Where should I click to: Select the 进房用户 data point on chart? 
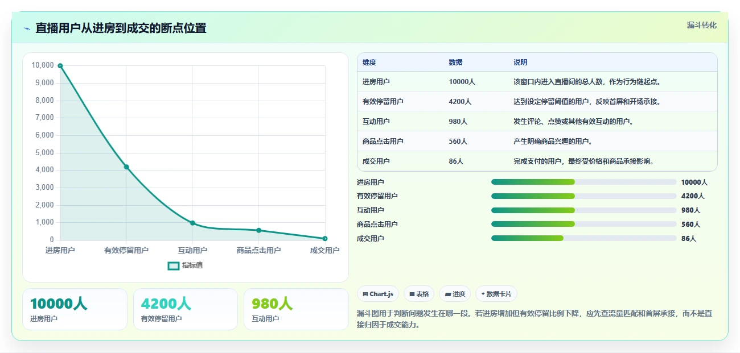click(x=60, y=66)
